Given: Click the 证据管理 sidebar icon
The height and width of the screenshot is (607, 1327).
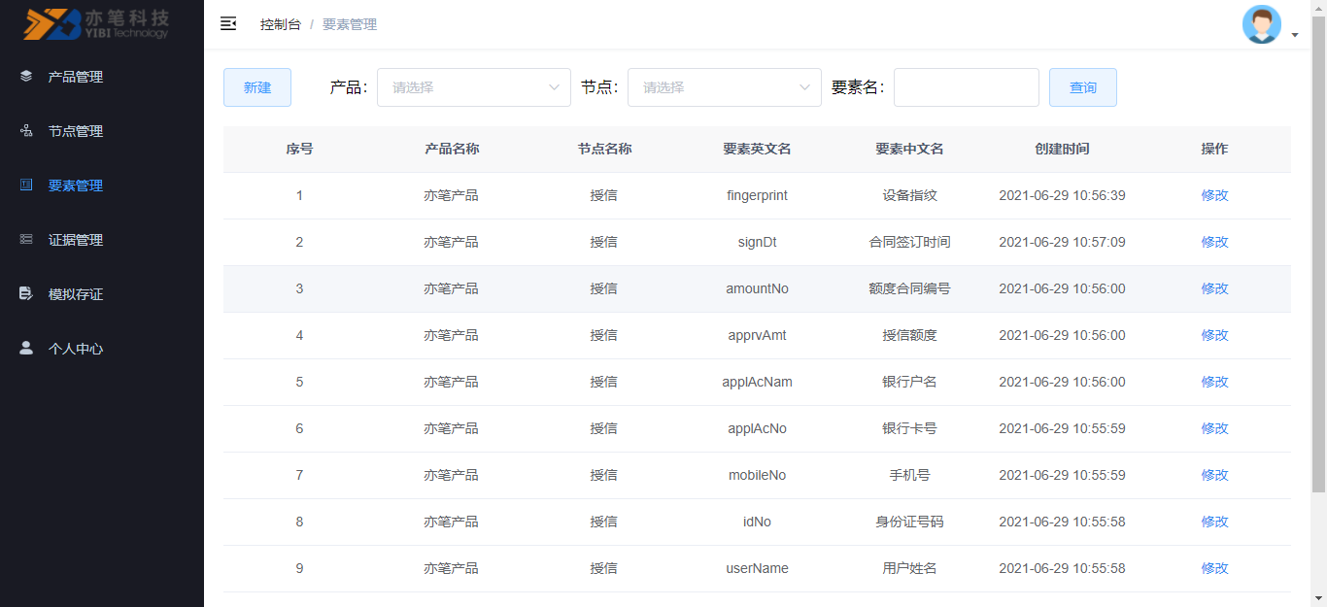Looking at the screenshot, I should (x=26, y=239).
